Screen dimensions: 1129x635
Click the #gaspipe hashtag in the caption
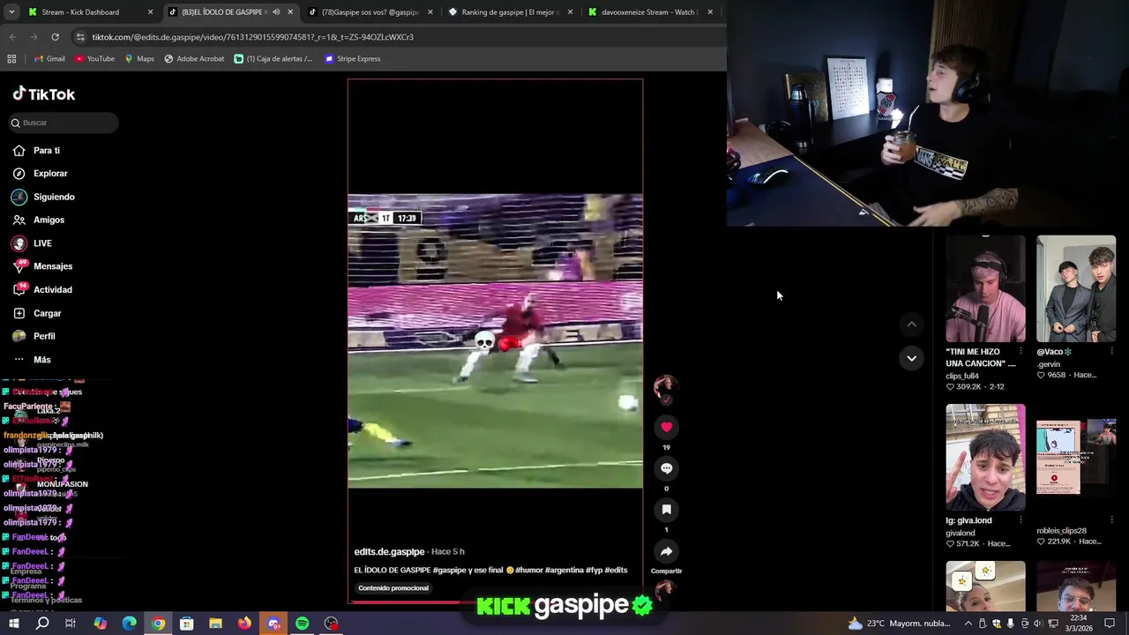point(450,571)
